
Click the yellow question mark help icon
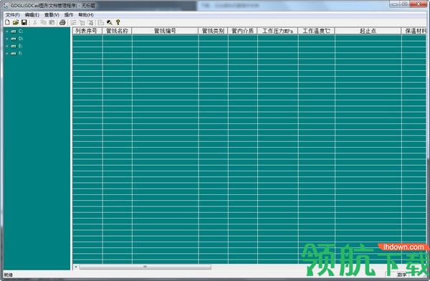pos(118,22)
